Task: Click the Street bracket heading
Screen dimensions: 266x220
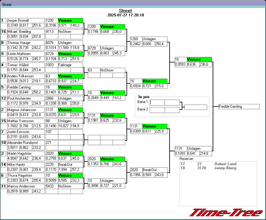Action: [x=125, y=11]
